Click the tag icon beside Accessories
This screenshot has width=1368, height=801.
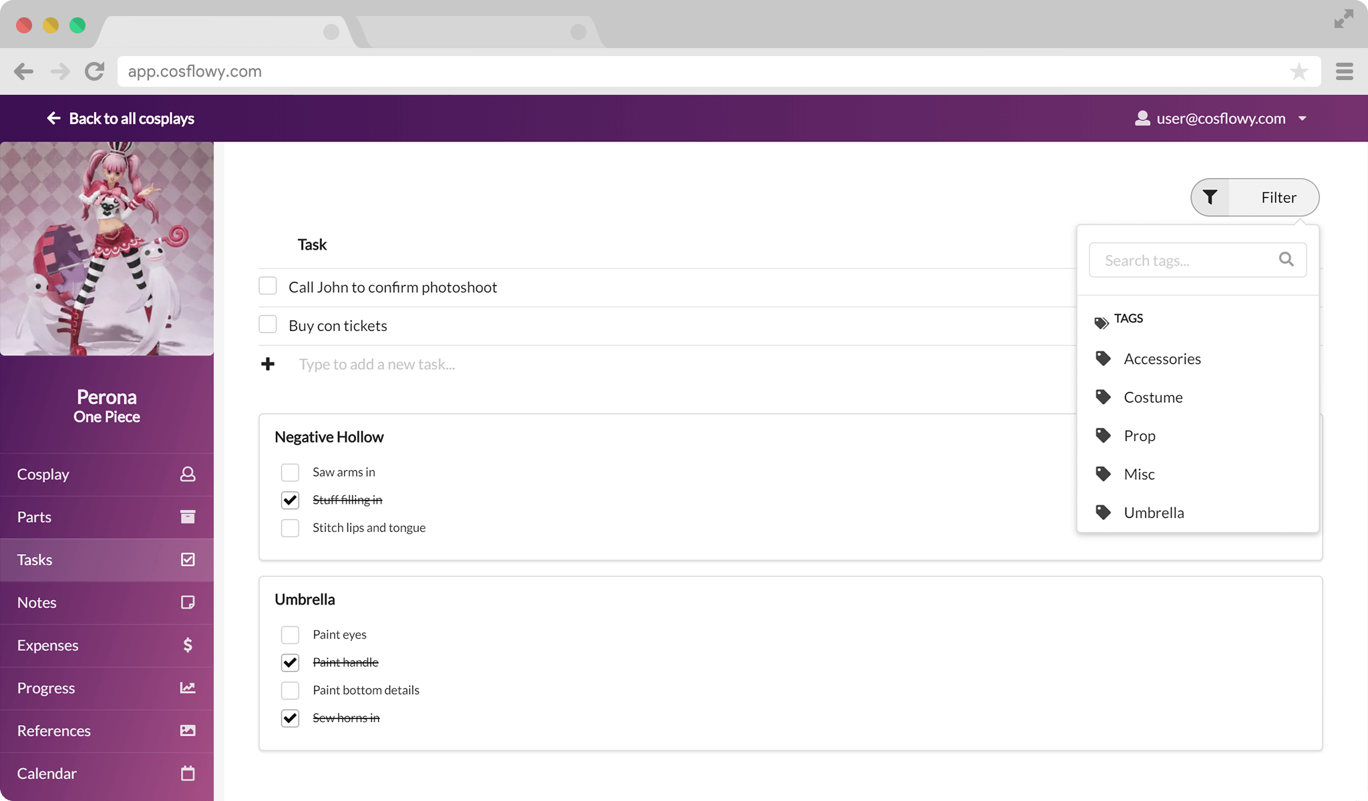pyautogui.click(x=1103, y=358)
